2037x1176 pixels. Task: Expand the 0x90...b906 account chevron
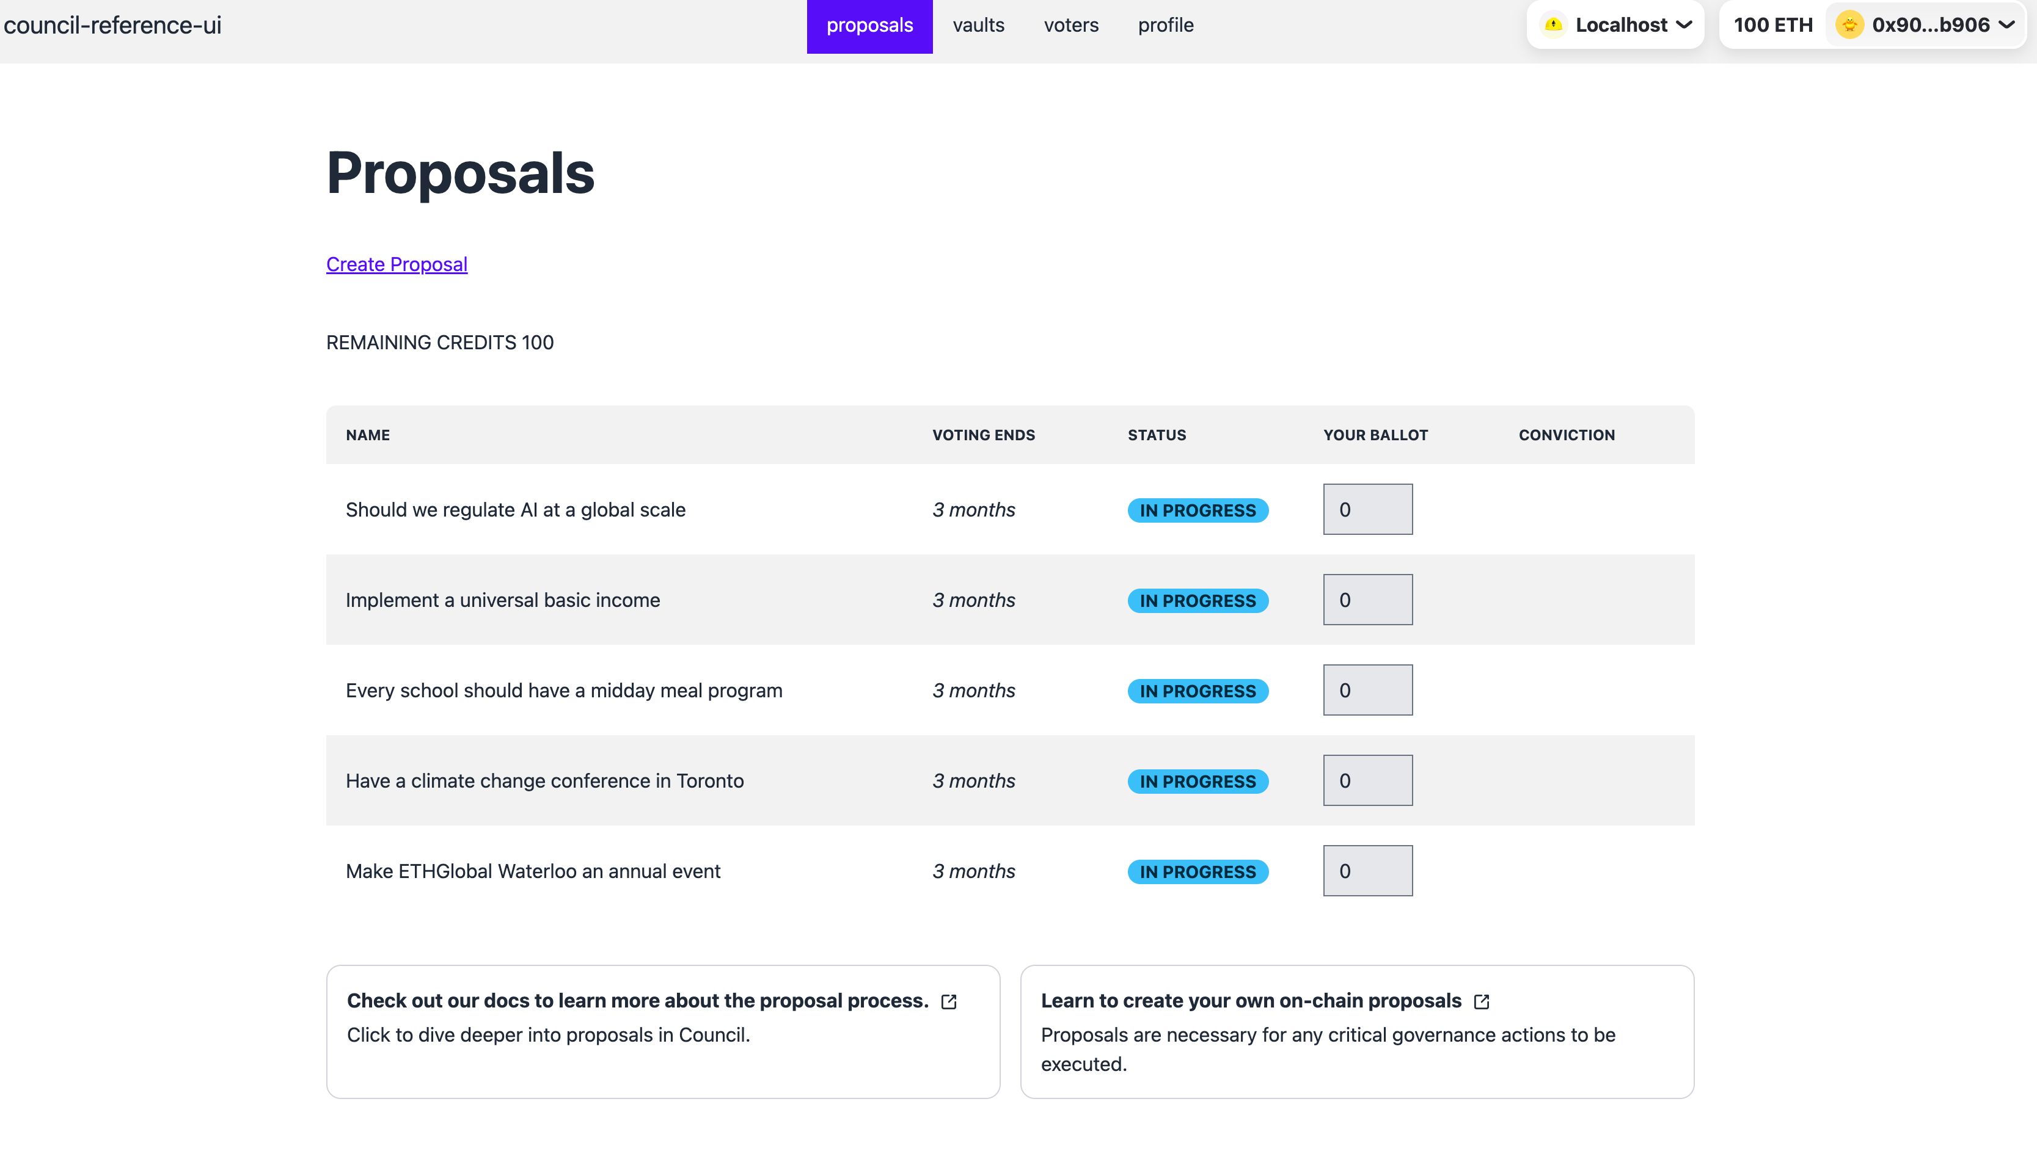[2006, 25]
